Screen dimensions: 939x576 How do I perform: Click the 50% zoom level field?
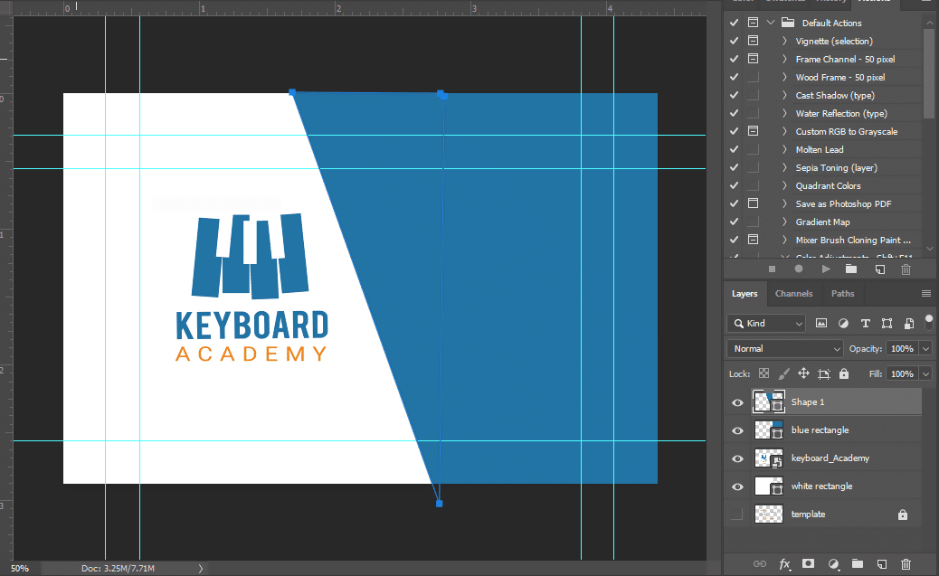pyautogui.click(x=20, y=568)
